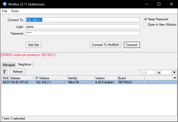This screenshot has width=178, height=122.
Task: Switch to the Managed tab
Action: tap(9, 65)
